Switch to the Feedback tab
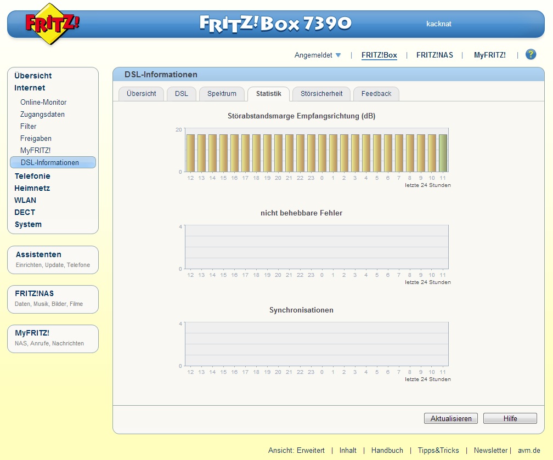 (376, 94)
